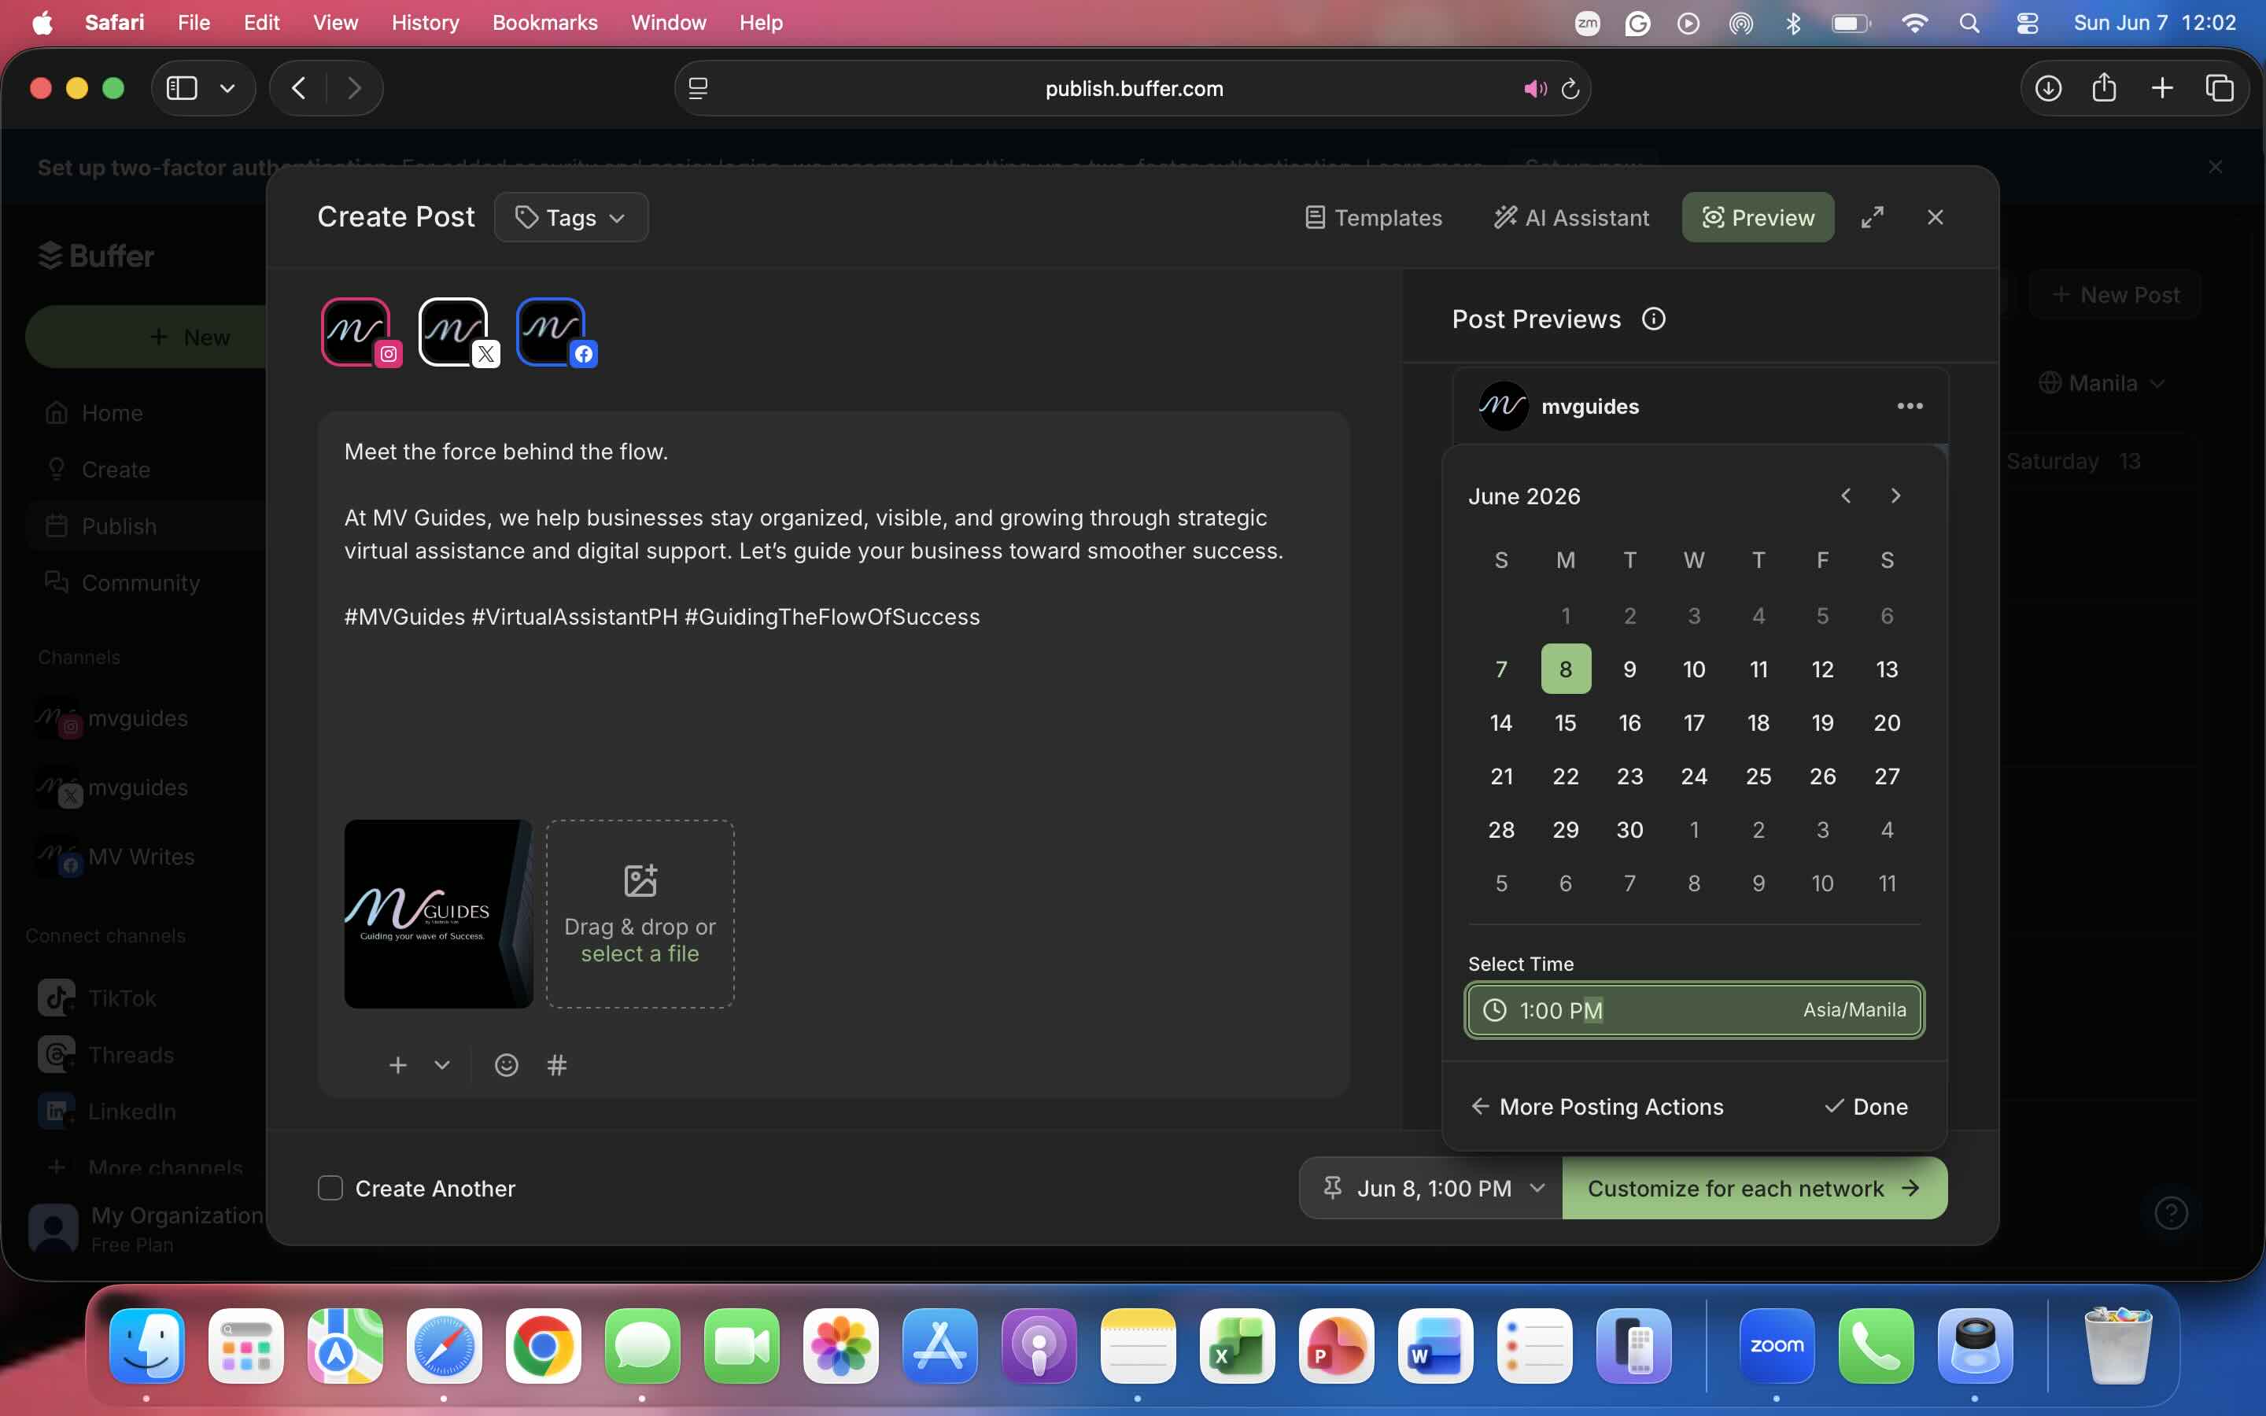Toggle the Facebook MV Writes channel avatar
The image size is (2266, 1416).
pos(552,331)
